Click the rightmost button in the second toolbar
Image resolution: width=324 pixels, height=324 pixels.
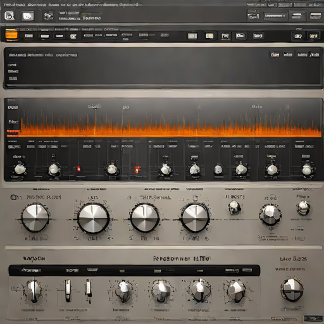tap(313, 36)
